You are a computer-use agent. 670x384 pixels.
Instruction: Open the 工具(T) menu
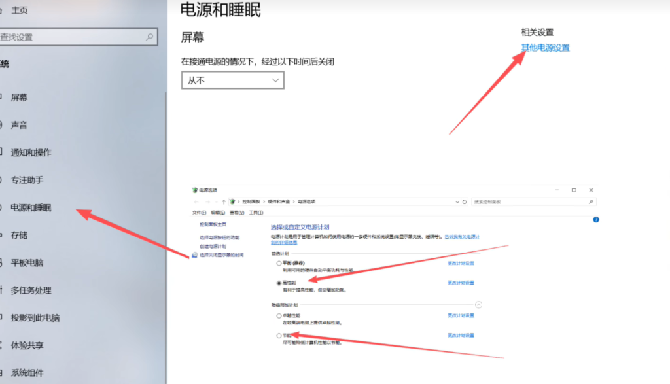tap(256, 213)
